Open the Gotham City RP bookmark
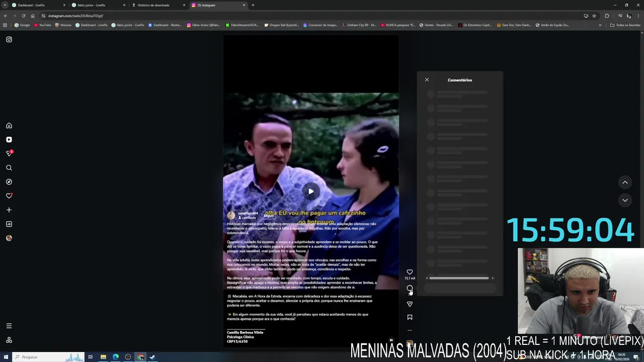The width and height of the screenshot is (644, 362). pyautogui.click(x=359, y=25)
